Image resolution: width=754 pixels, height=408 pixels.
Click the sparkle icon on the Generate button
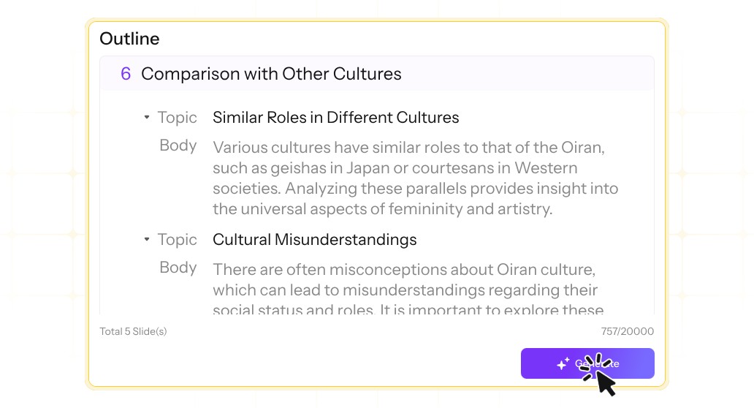(x=563, y=363)
